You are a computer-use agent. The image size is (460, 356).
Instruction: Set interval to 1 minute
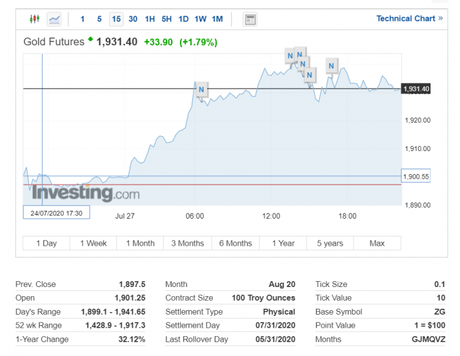pos(82,19)
